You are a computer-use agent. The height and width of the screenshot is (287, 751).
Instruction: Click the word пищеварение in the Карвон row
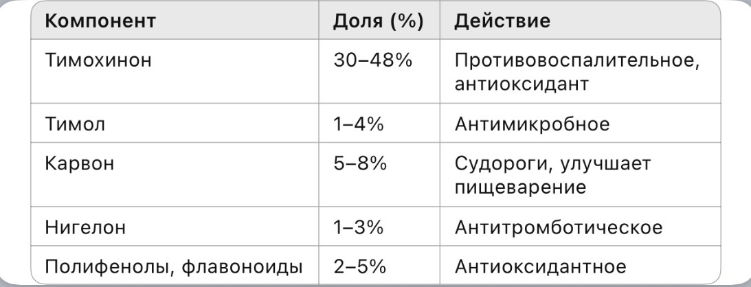click(x=520, y=187)
